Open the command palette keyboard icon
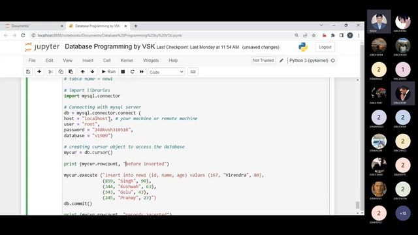 tap(193, 72)
